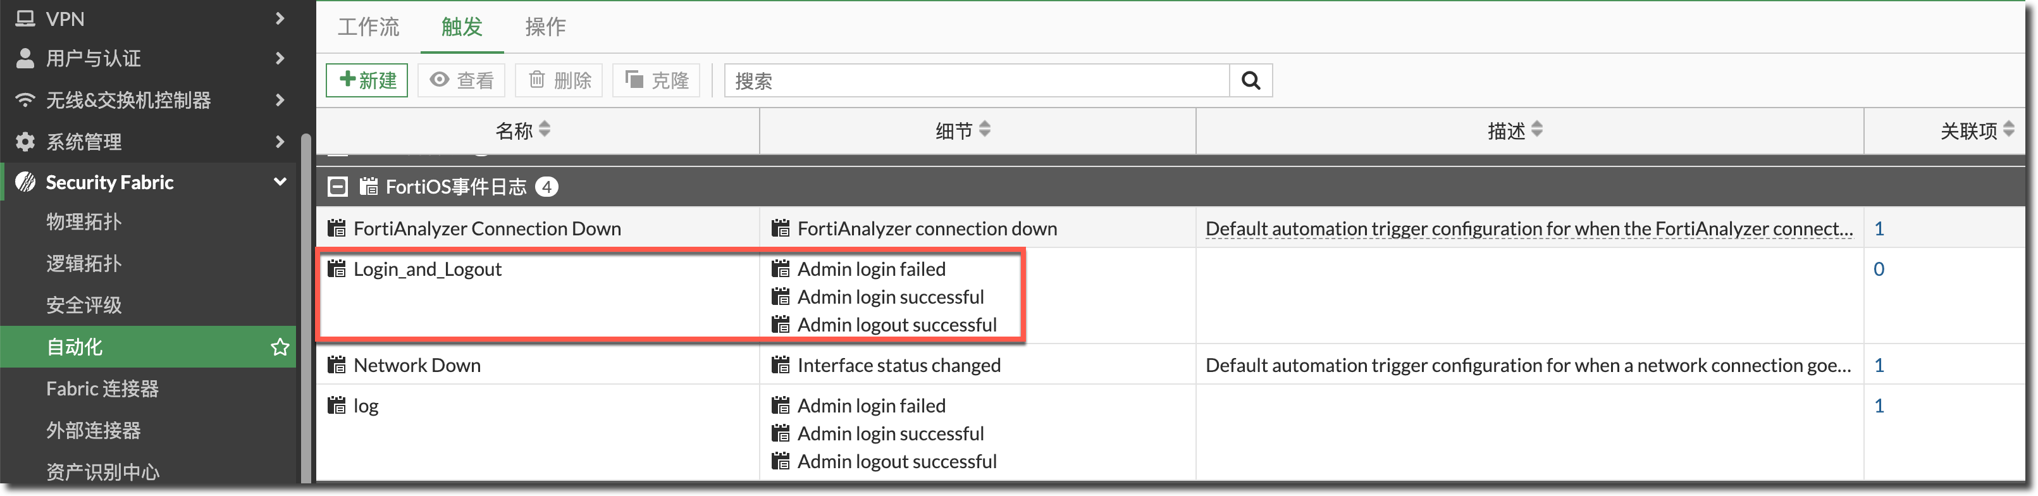Click the 新建 button
This screenshot has height=496, width=2038.
[367, 81]
